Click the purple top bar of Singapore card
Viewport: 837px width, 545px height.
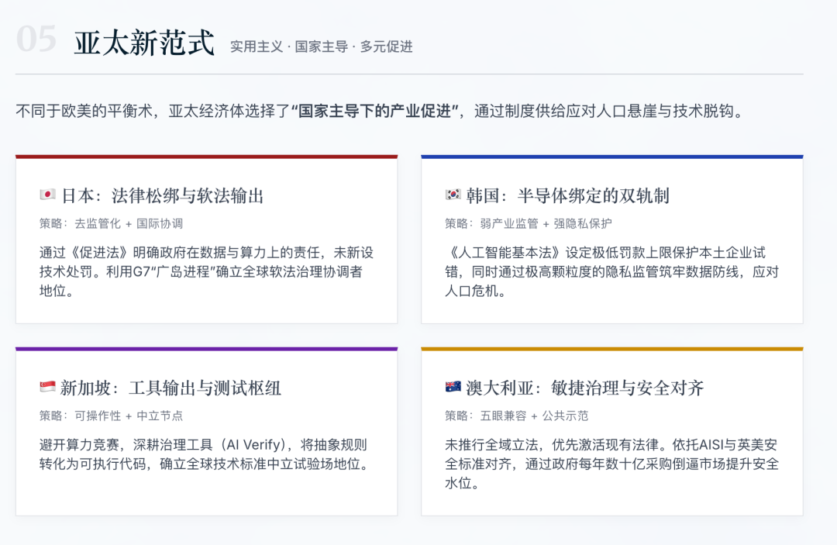tap(206, 349)
